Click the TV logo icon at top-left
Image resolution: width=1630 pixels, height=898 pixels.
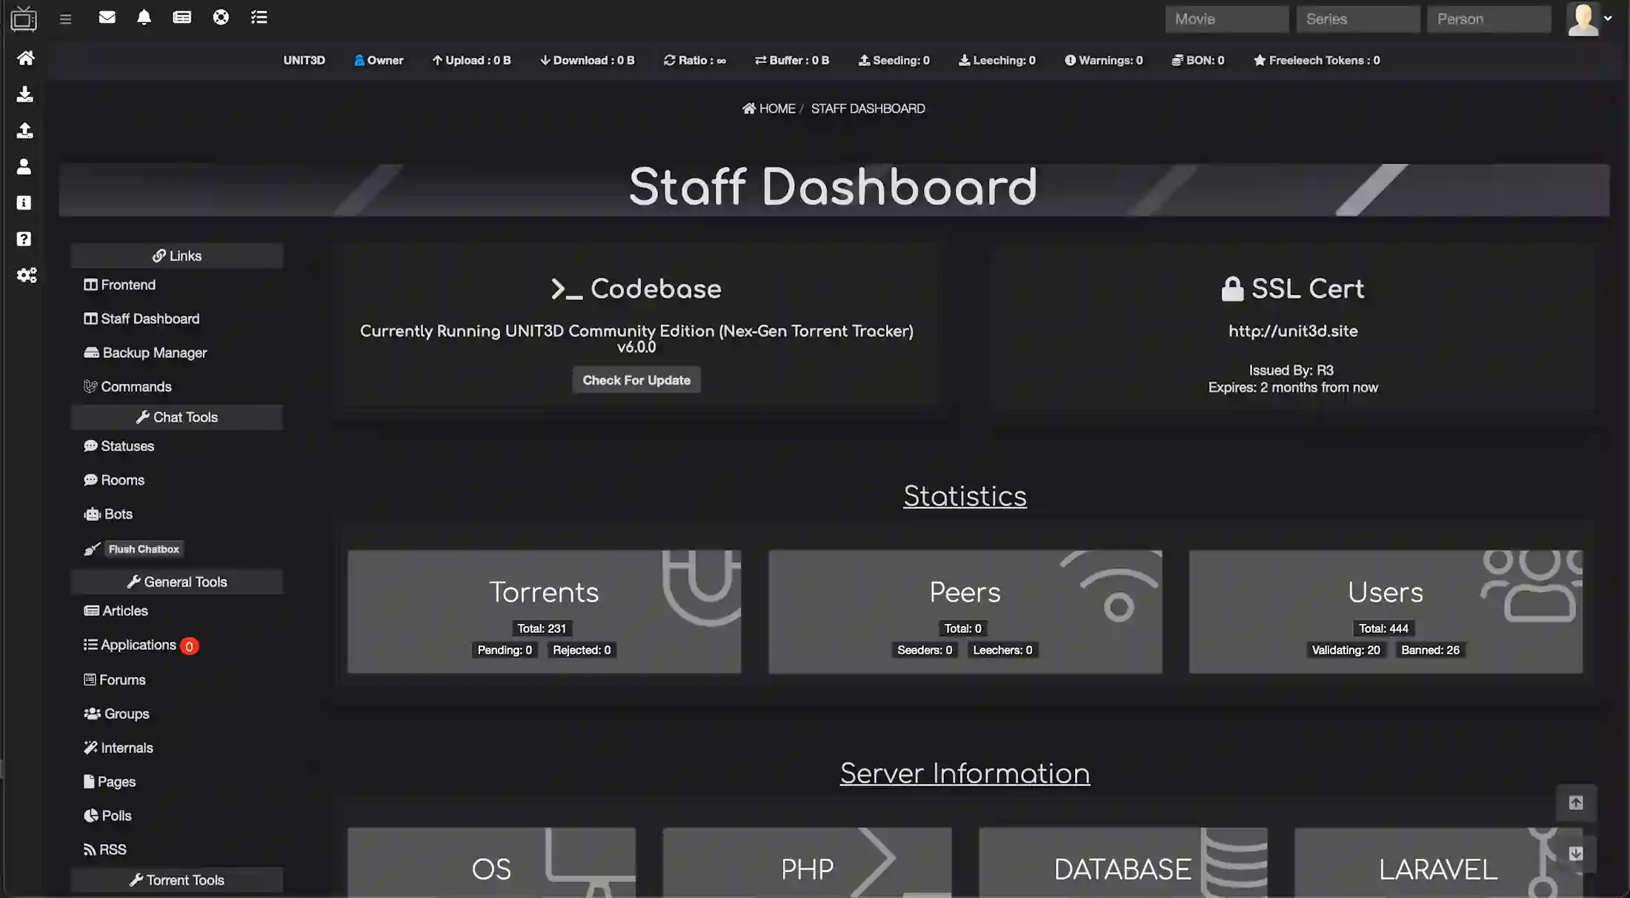24,19
